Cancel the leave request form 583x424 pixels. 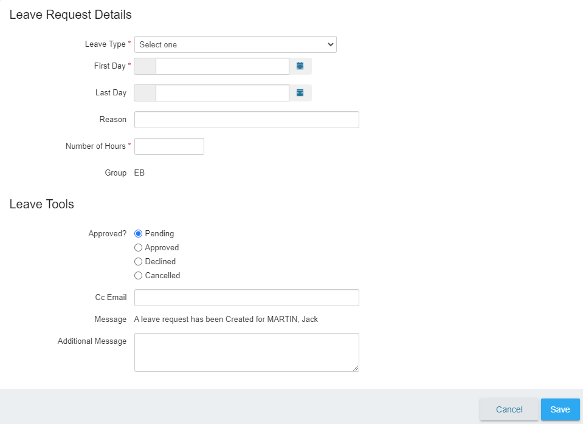[x=509, y=409]
